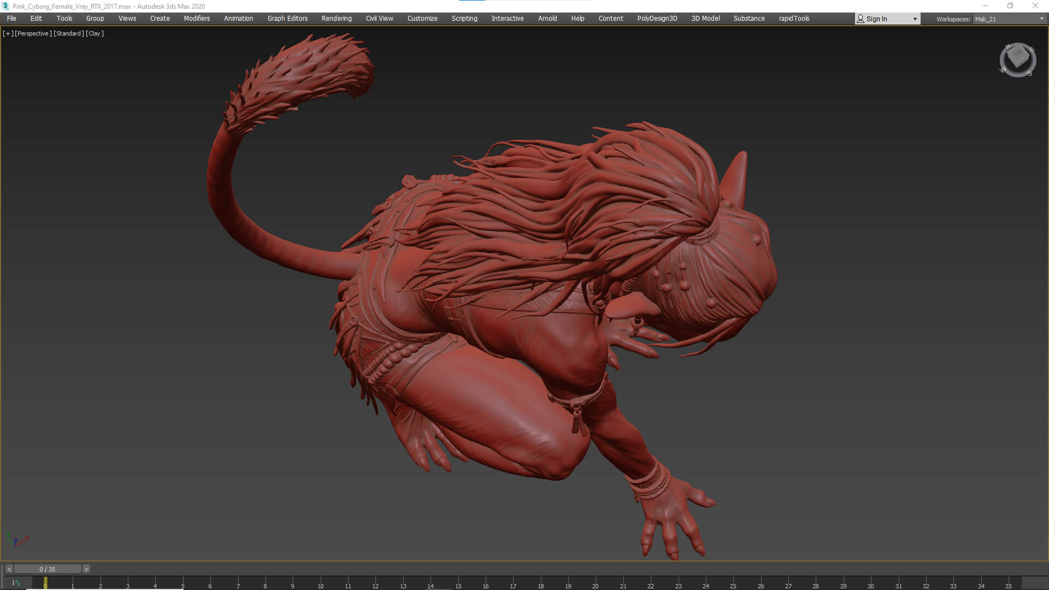Screen dimensions: 1049x590
Task: Step to previous frame with left arrow
Action: tap(9, 569)
